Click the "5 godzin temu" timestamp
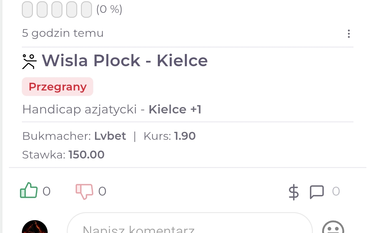Viewport: 371px width, 233px height. point(63,33)
